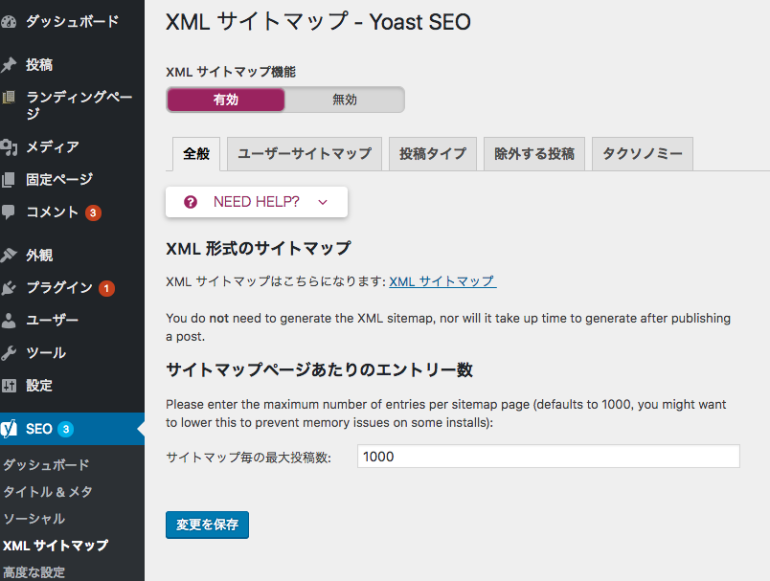Enable XML sitemap with 有効 toggle
The width and height of the screenshot is (770, 581).
[226, 100]
